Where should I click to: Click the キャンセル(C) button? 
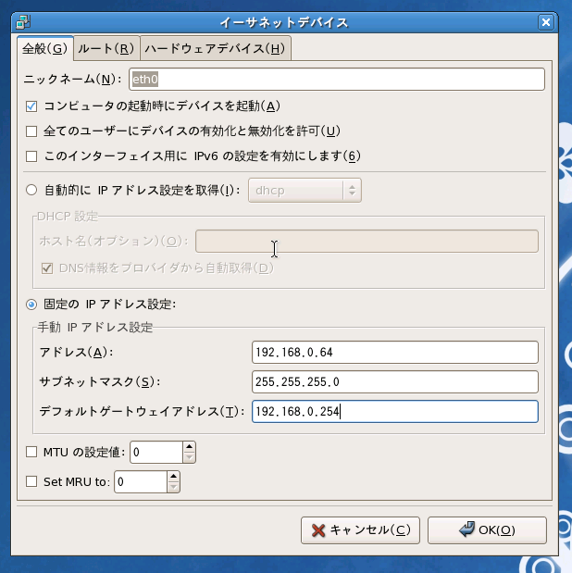[x=360, y=529]
